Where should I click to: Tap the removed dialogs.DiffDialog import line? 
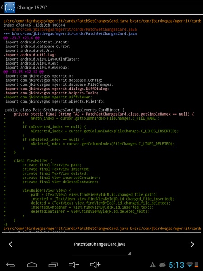coord(56,89)
